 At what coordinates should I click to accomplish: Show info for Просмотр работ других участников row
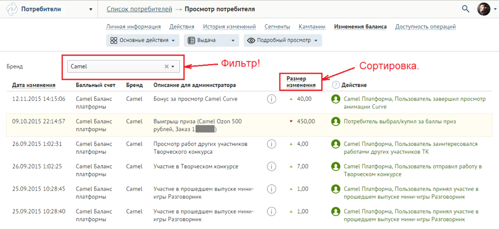point(272,144)
